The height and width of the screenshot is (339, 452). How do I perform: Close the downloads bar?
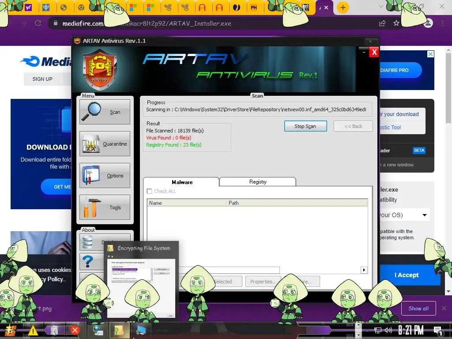coord(444,309)
